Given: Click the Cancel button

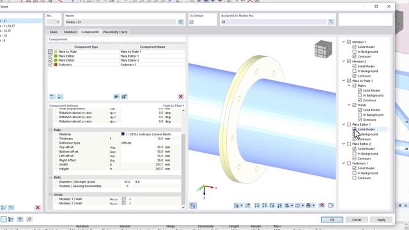Looking at the screenshot, I should coord(357,220).
